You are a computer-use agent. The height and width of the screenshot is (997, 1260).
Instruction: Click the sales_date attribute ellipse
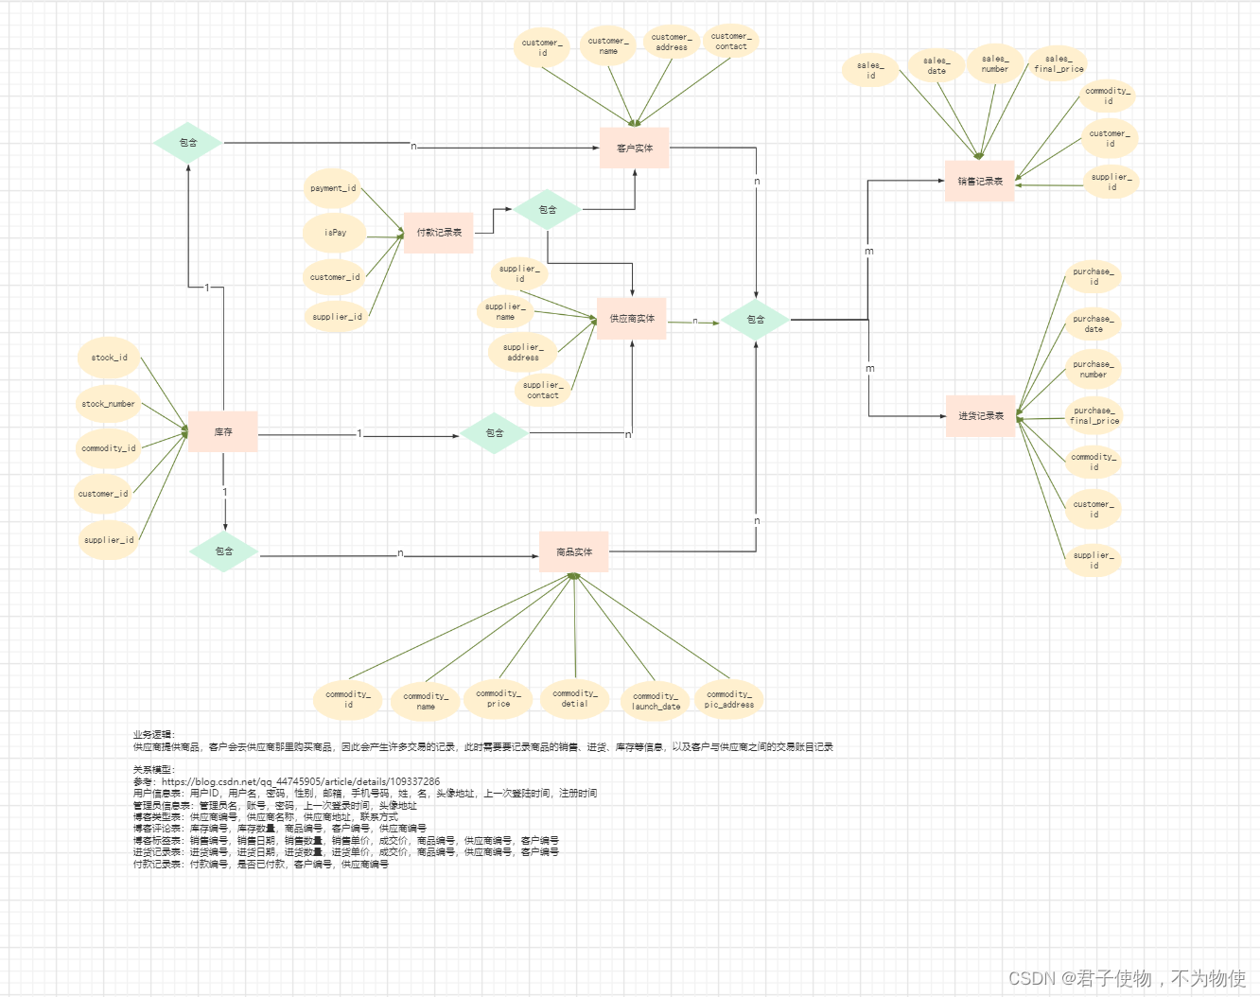pos(936,65)
